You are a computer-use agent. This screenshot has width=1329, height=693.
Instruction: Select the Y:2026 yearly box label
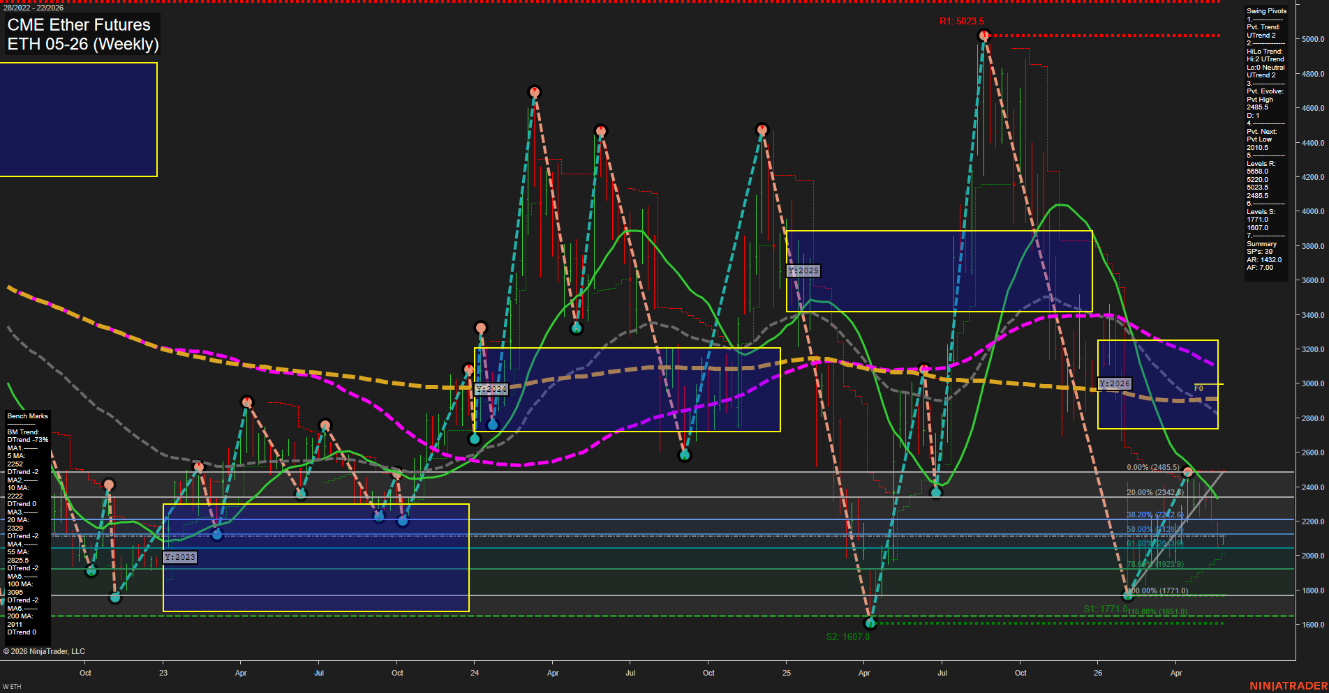1115,383
